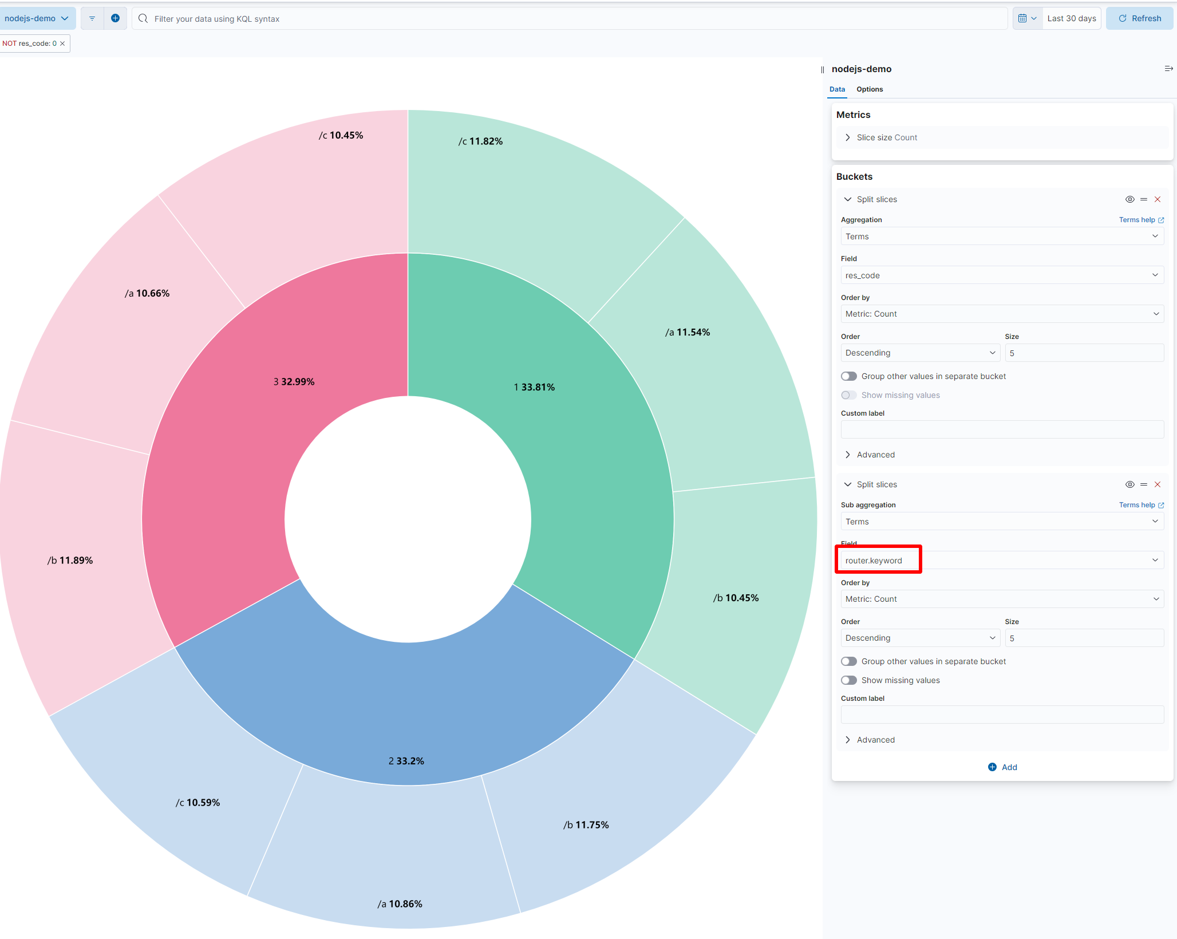Click Add bucket button

coord(1002,767)
